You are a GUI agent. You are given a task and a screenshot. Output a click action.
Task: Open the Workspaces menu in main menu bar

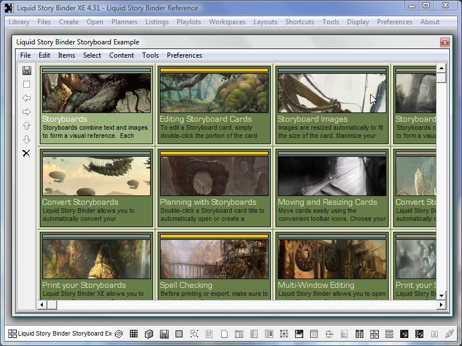227,22
